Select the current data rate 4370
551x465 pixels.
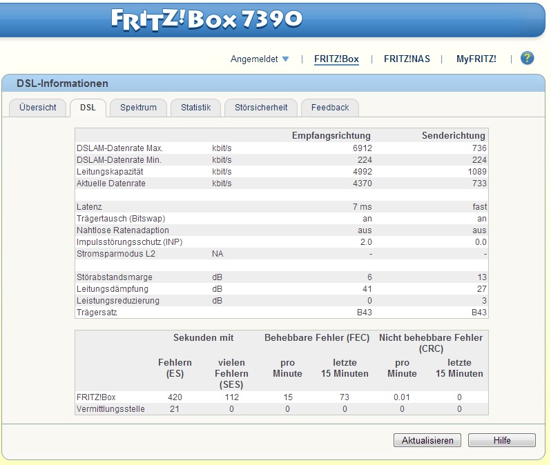(x=362, y=184)
